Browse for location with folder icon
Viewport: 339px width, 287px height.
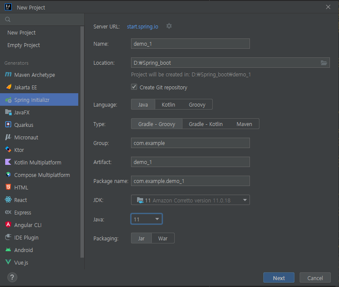323,63
